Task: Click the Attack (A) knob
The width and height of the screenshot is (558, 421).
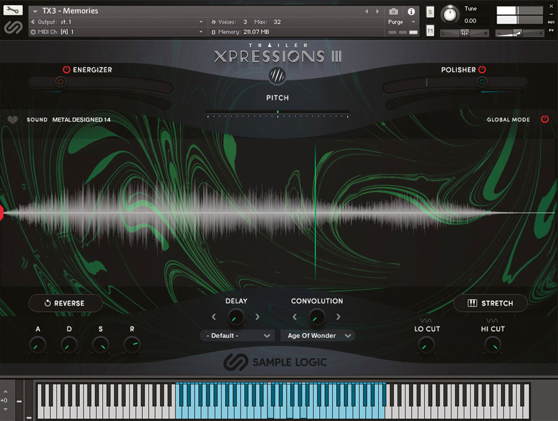Action: point(37,345)
